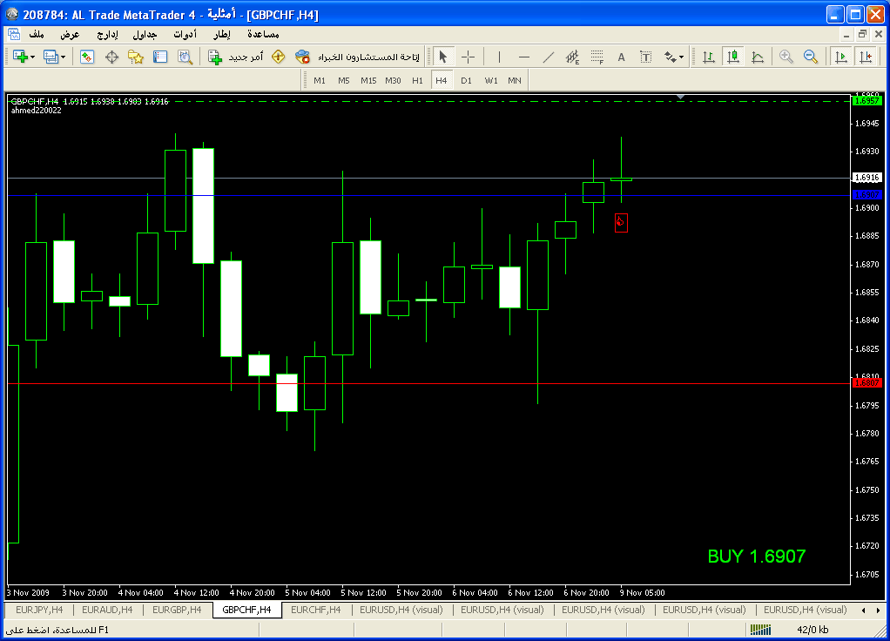Select the M5 timeframe
The image size is (890, 641).
(x=344, y=81)
